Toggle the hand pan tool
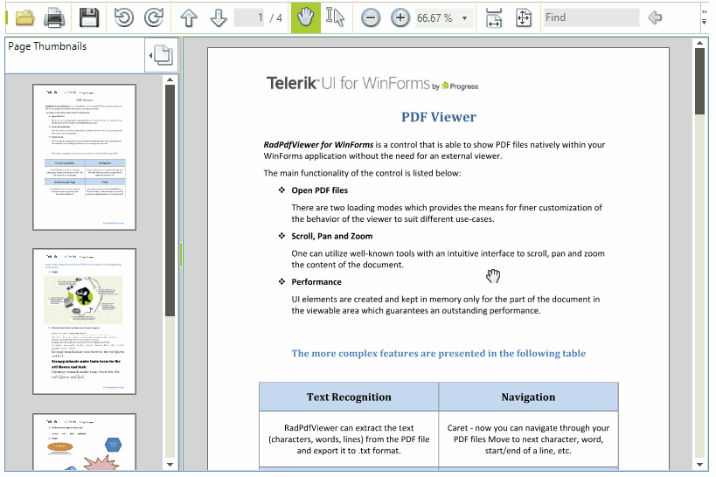The width and height of the screenshot is (716, 477). point(305,17)
